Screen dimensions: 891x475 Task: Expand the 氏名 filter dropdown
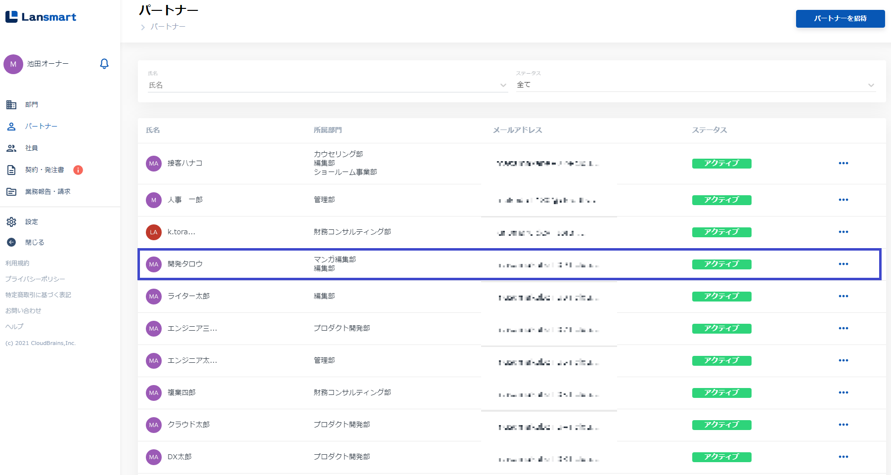point(503,85)
